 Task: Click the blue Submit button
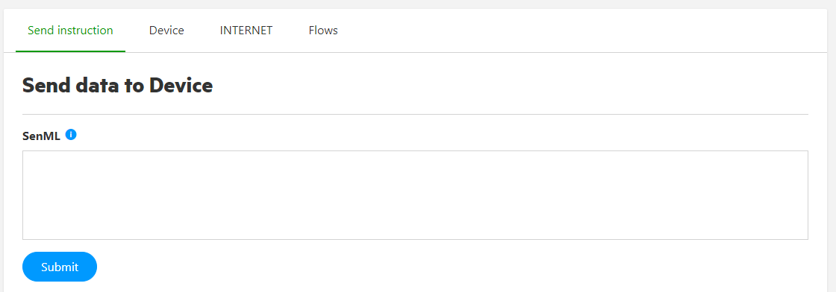click(60, 267)
